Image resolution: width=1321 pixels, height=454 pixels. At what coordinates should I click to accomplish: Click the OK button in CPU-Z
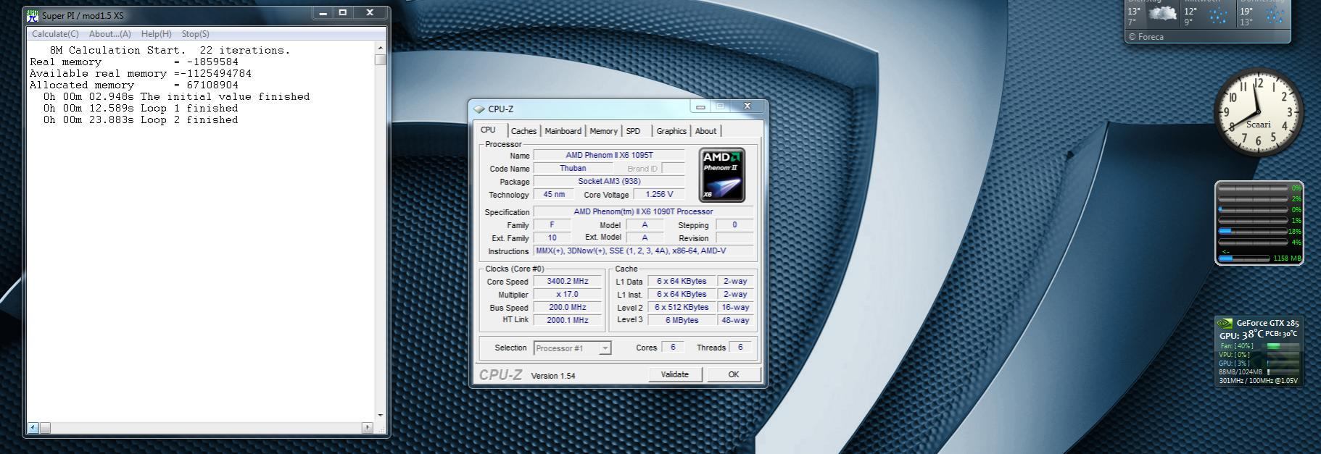[x=733, y=374]
